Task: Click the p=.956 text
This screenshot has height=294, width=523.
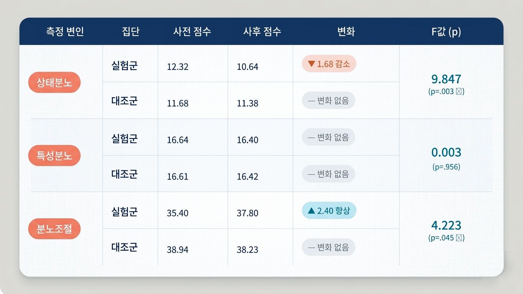Action: (x=446, y=167)
